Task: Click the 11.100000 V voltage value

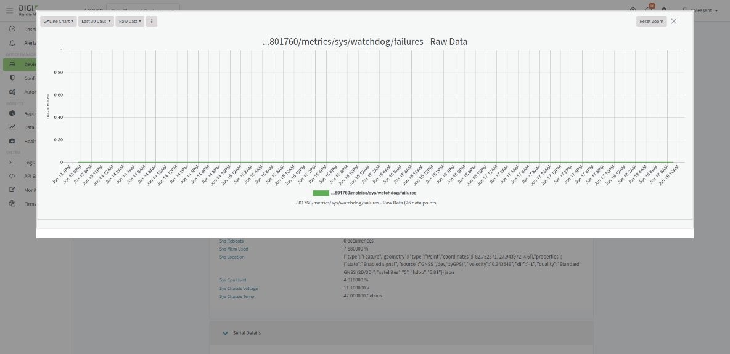Action: (356, 288)
